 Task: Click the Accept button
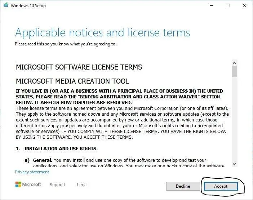point(221,186)
